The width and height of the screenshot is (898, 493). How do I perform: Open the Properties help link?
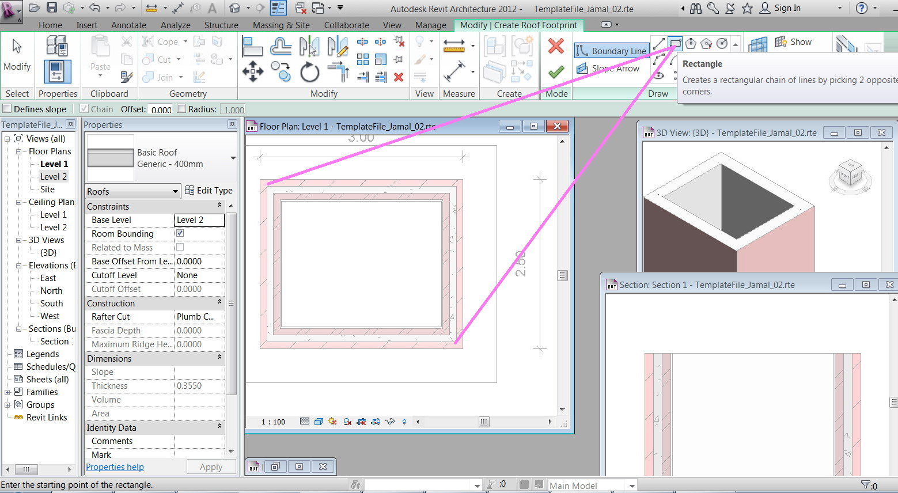click(115, 467)
